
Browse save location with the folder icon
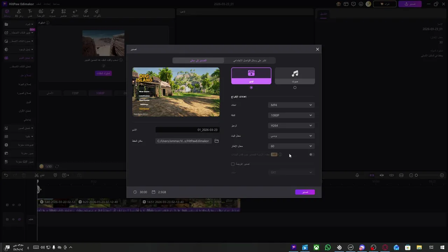coord(217,141)
